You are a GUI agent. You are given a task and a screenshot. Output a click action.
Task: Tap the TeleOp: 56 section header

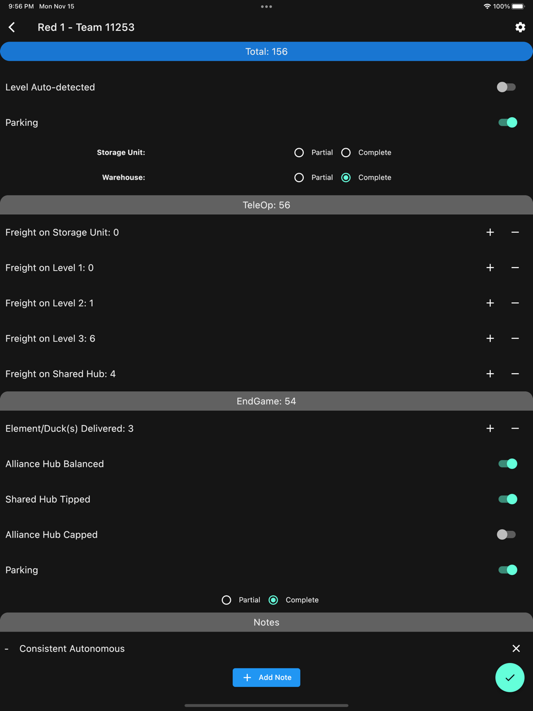pyautogui.click(x=266, y=205)
